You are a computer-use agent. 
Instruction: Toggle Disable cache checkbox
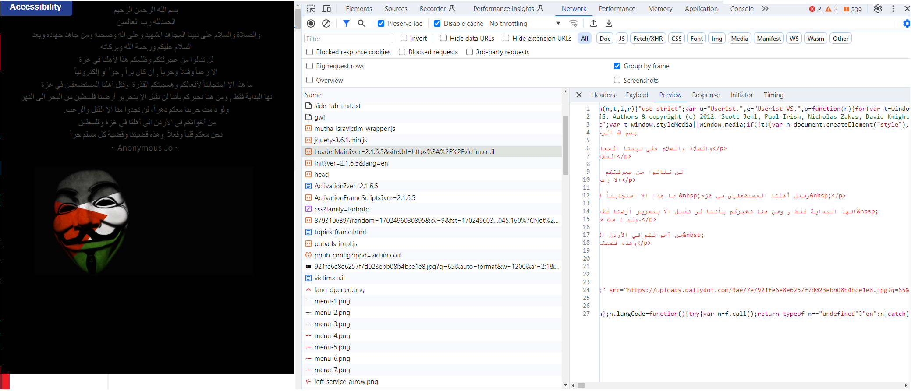(437, 24)
